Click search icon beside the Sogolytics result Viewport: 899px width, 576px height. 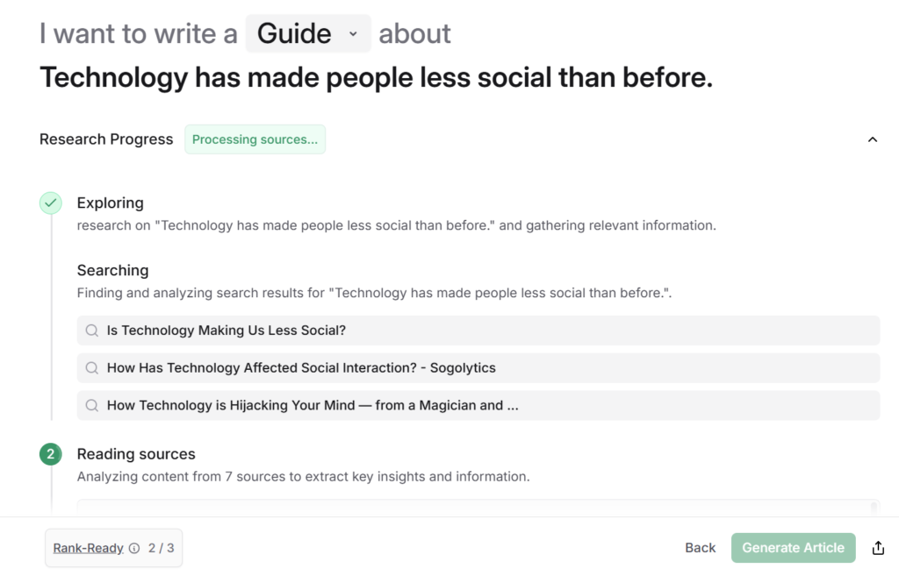pyautogui.click(x=92, y=368)
